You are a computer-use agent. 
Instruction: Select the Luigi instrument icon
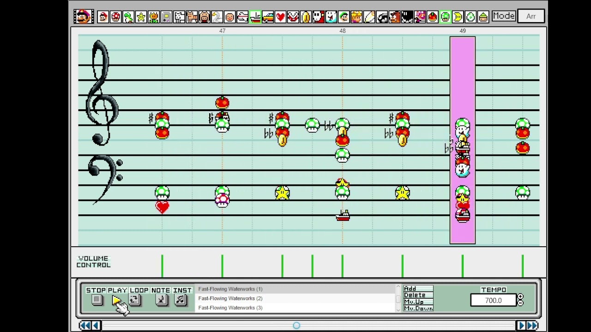pos(344,17)
